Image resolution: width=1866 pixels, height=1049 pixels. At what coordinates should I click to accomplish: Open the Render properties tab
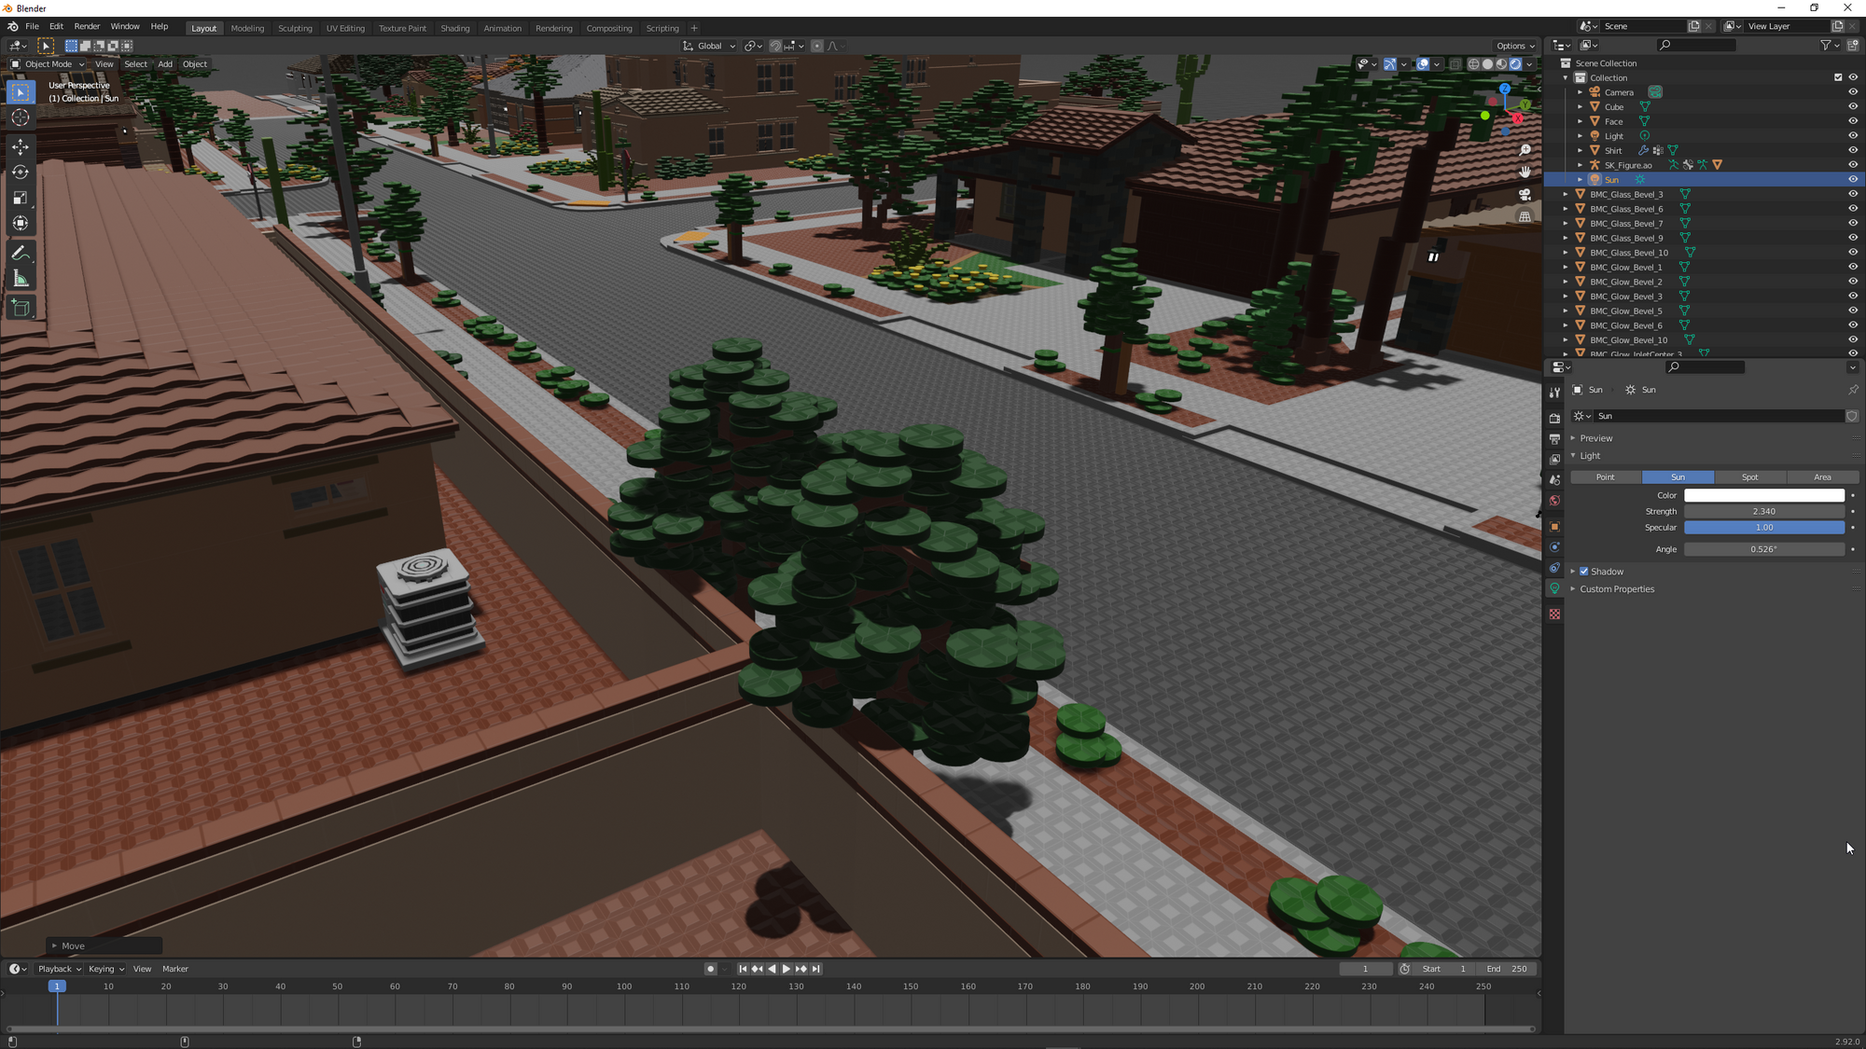(1554, 419)
